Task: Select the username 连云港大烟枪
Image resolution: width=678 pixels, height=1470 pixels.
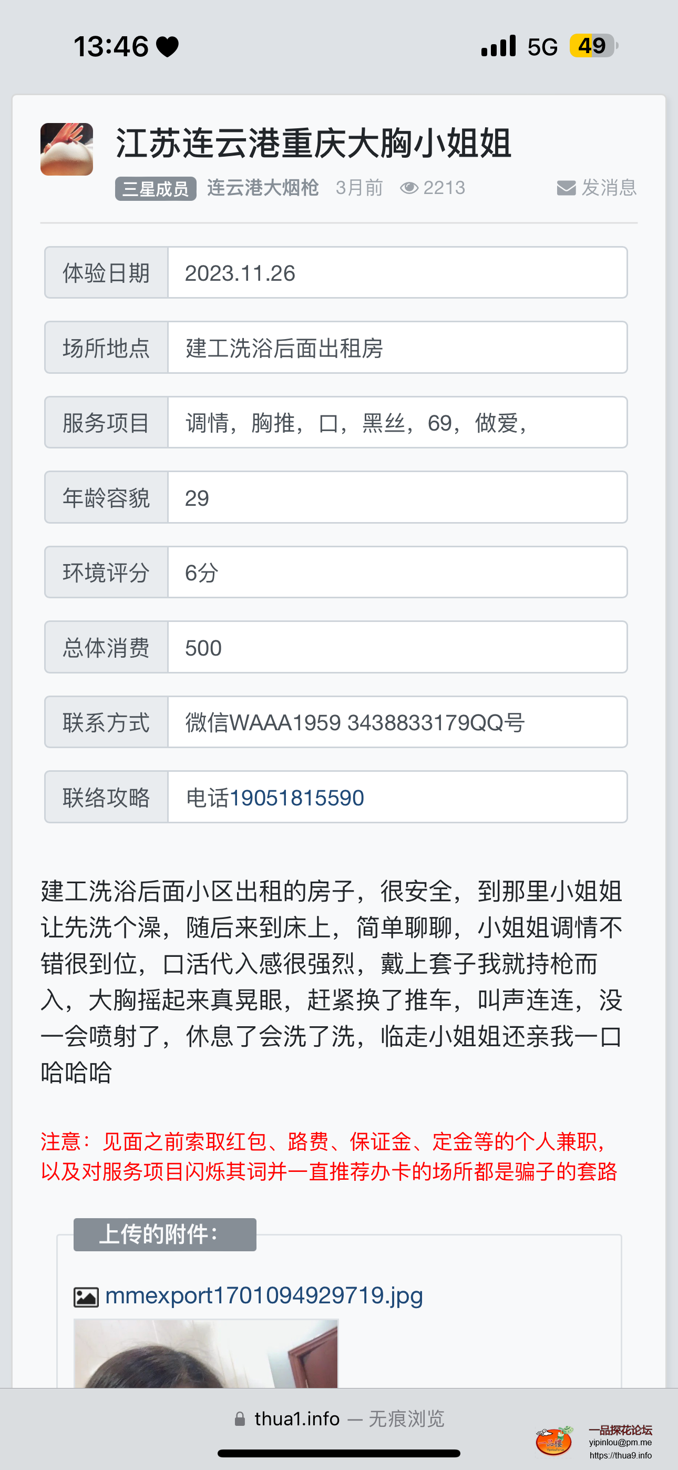Action: click(x=263, y=188)
